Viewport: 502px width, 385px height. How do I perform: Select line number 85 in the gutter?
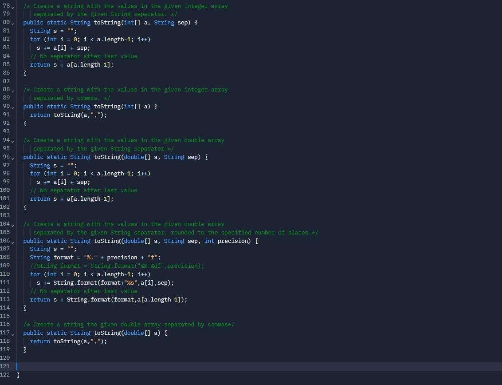click(6, 64)
